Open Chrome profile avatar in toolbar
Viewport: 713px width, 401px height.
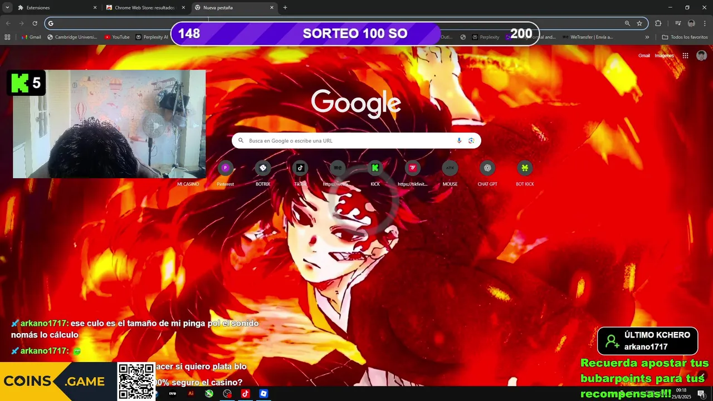click(691, 23)
